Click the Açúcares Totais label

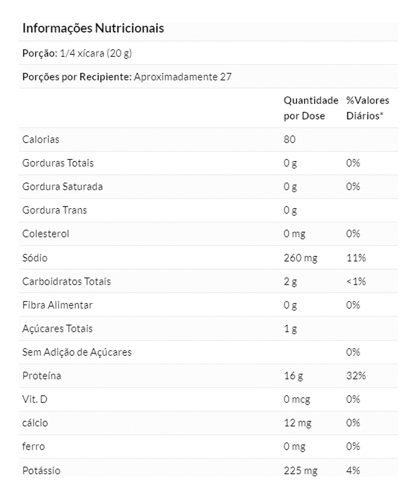(57, 329)
